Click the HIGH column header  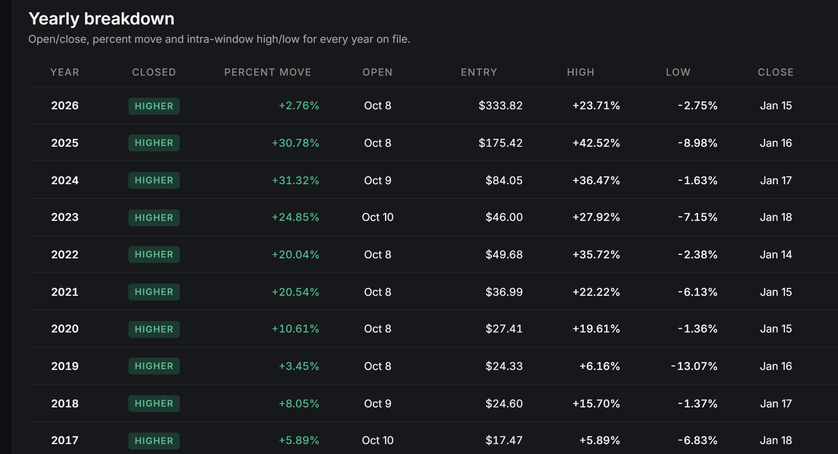click(x=581, y=72)
